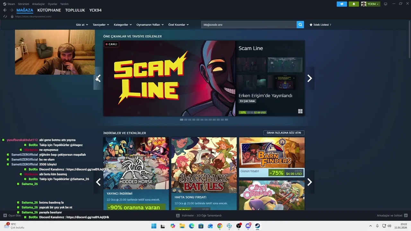411x231 pixels.
Task: Go back with the Steam back arrow
Action: (x=5, y=10)
